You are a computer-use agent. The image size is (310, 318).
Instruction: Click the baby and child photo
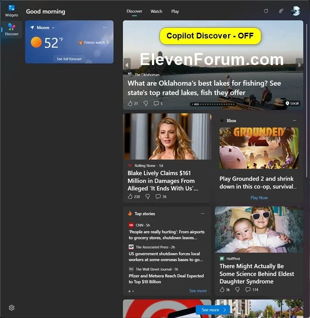pos(259,230)
